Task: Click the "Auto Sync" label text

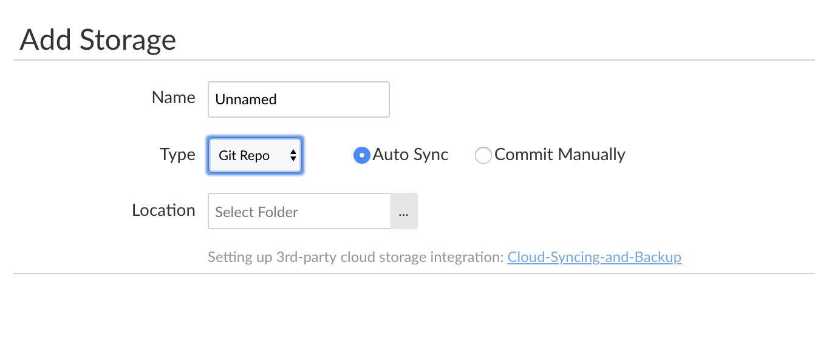Action: tap(411, 155)
